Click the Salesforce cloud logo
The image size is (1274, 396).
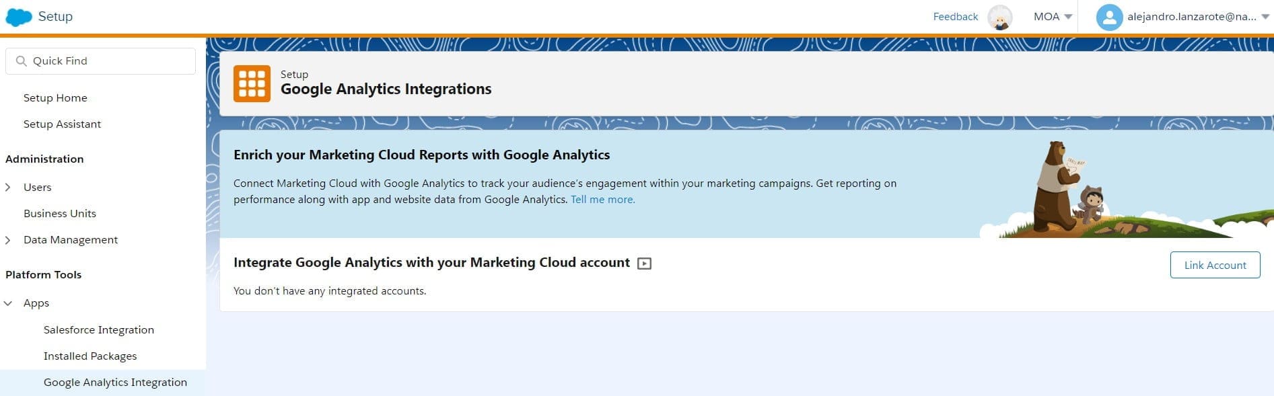coord(19,17)
